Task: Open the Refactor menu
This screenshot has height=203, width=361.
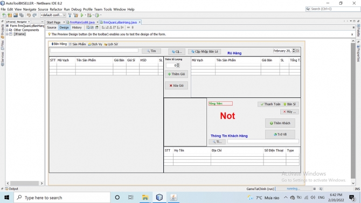Action: (x=56, y=10)
